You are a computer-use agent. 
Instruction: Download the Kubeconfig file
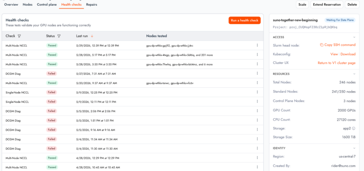click(348, 54)
